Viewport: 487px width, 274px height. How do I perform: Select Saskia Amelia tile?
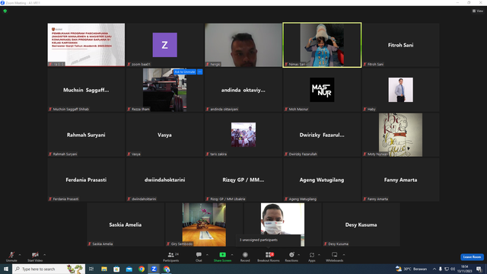126,225
